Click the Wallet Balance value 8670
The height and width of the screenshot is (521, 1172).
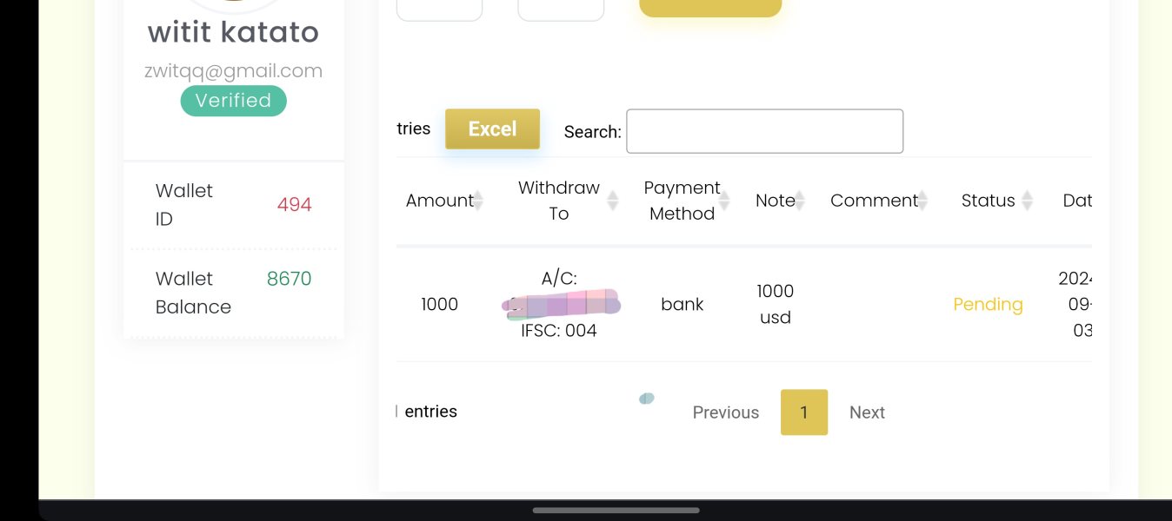click(x=289, y=279)
